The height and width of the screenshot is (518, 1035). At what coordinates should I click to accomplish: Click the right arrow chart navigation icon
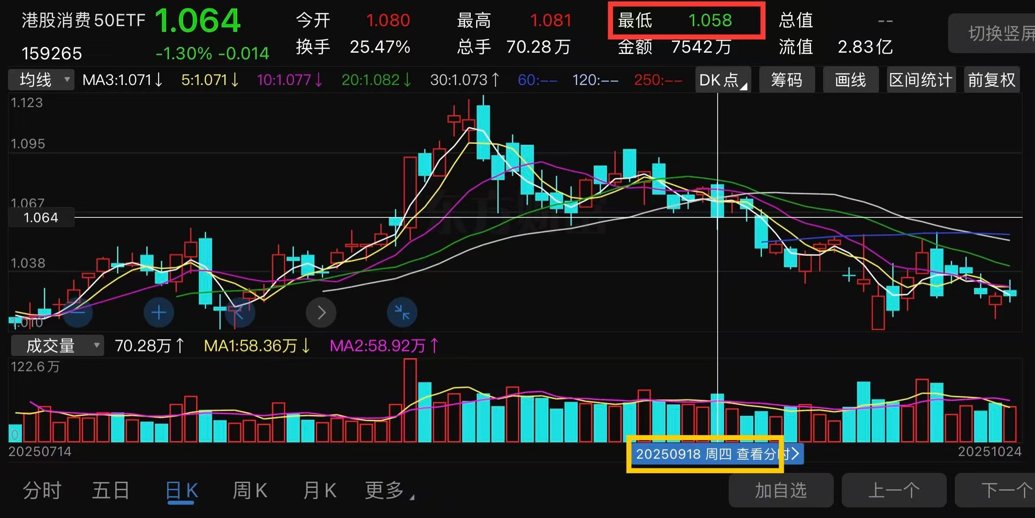pos(321,313)
